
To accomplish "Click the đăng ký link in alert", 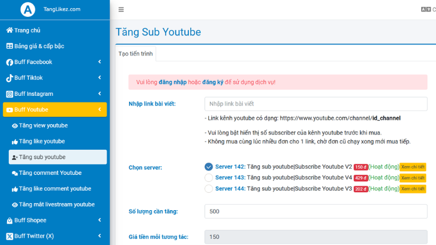I will (x=213, y=82).
